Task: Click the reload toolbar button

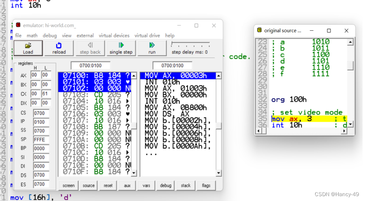Action: tap(59, 48)
